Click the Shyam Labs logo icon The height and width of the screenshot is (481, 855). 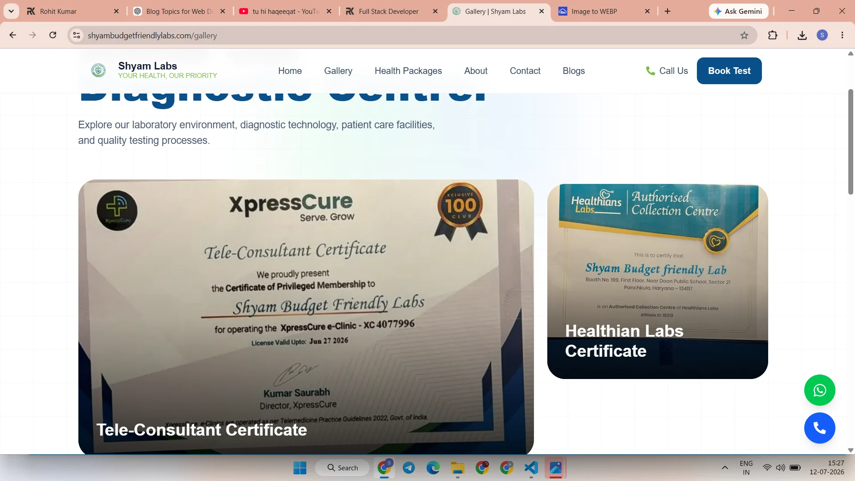tap(98, 70)
